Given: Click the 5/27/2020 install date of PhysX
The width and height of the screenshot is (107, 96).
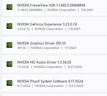Looking at the screenshot, I should pos(76,86).
